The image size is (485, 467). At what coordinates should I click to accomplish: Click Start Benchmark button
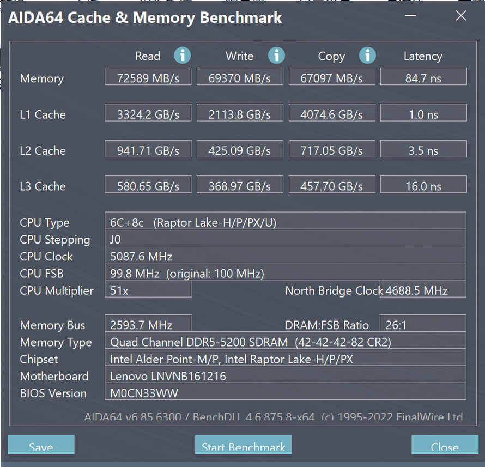pyautogui.click(x=244, y=445)
